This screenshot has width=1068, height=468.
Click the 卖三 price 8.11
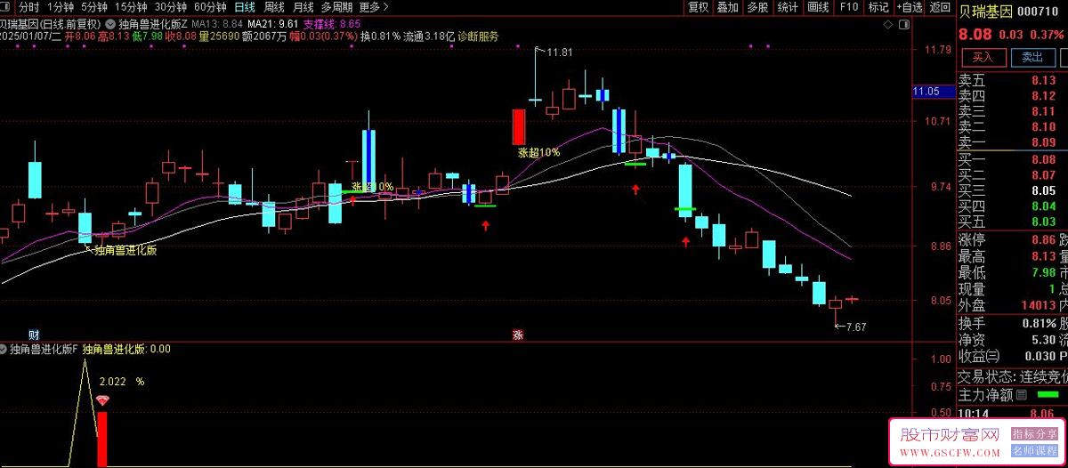click(1043, 111)
